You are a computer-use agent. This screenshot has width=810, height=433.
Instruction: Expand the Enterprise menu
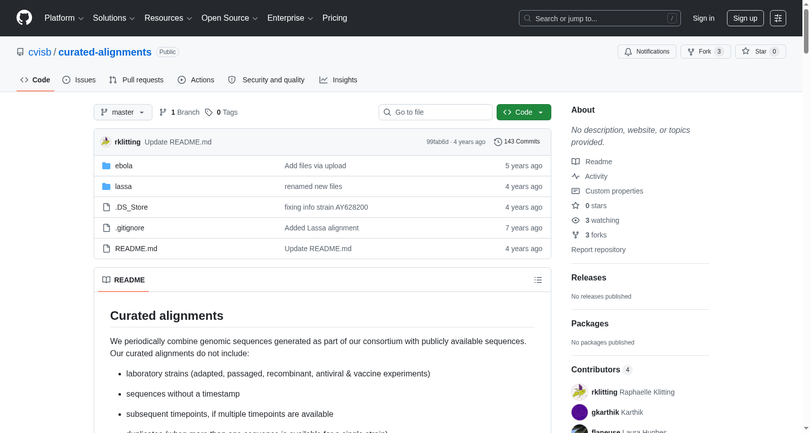(x=290, y=18)
